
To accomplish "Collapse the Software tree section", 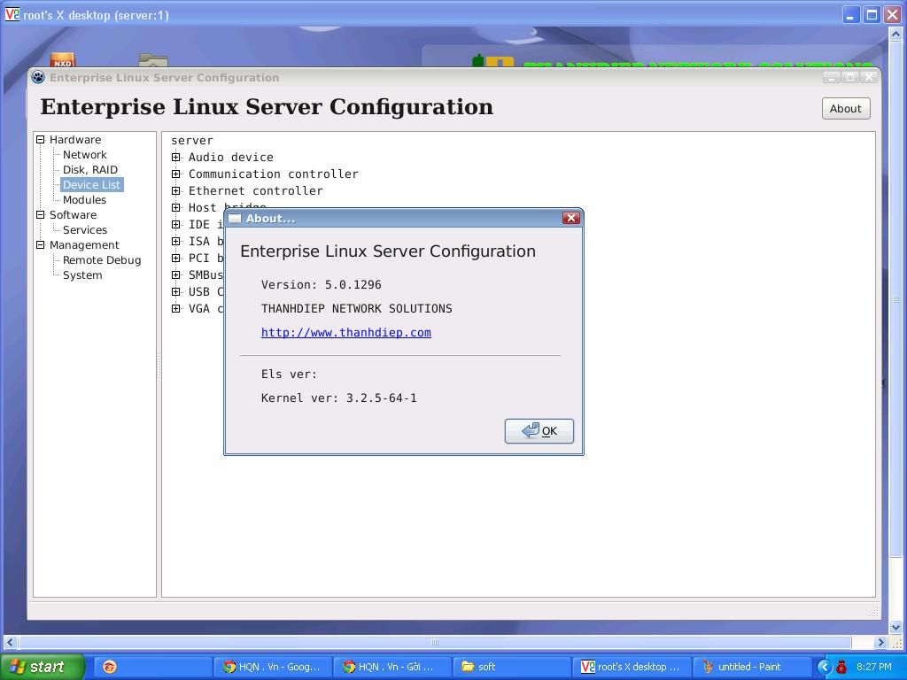I will [x=40, y=215].
